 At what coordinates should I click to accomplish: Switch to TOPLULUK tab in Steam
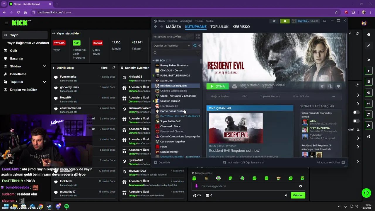pyautogui.click(x=219, y=27)
